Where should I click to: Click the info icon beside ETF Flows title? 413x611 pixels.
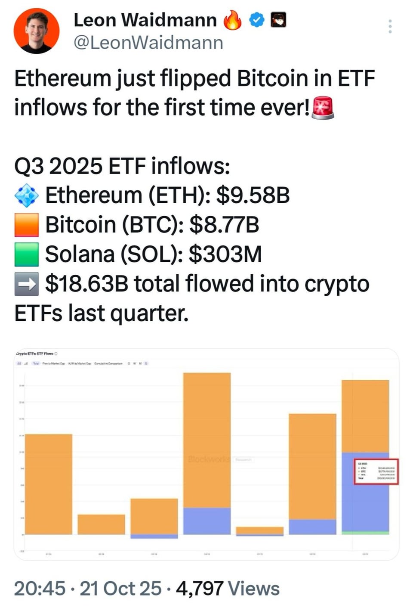point(56,354)
